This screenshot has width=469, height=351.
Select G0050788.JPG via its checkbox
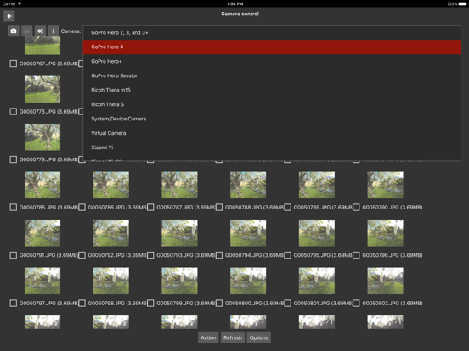219,208
